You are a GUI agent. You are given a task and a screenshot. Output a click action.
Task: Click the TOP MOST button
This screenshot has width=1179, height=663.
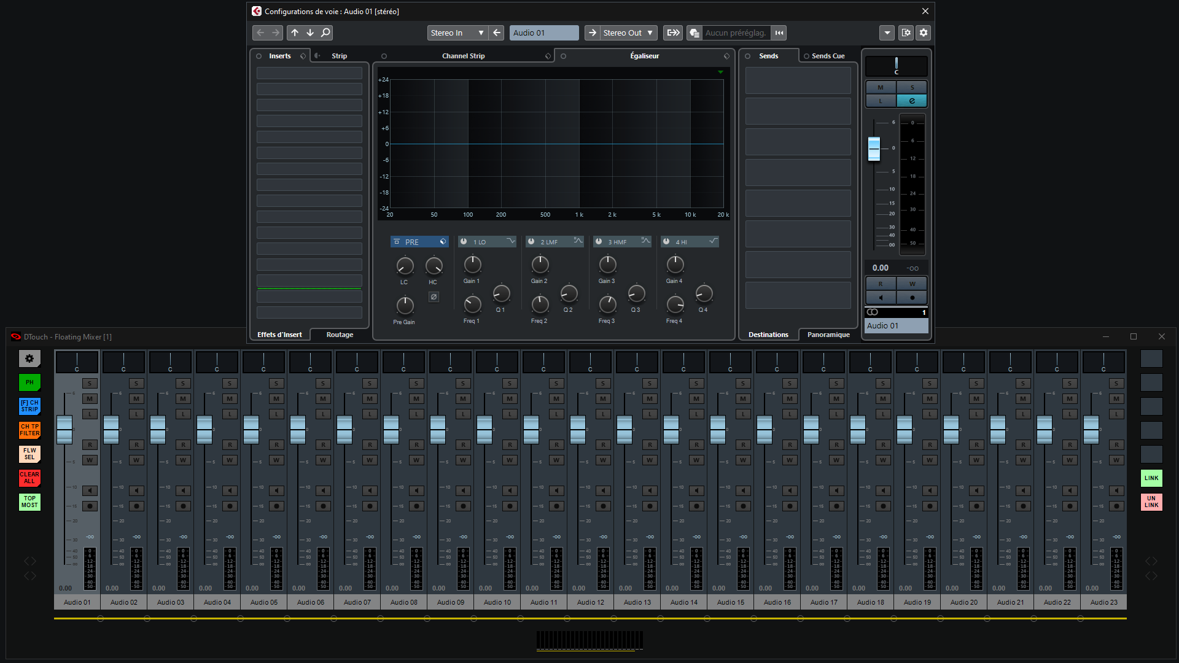(29, 502)
